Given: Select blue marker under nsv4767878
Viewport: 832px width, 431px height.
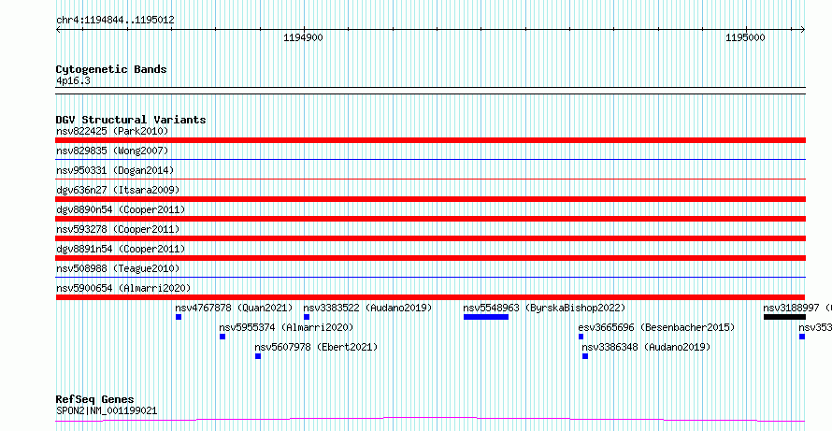Looking at the screenshot, I should pyautogui.click(x=179, y=317).
